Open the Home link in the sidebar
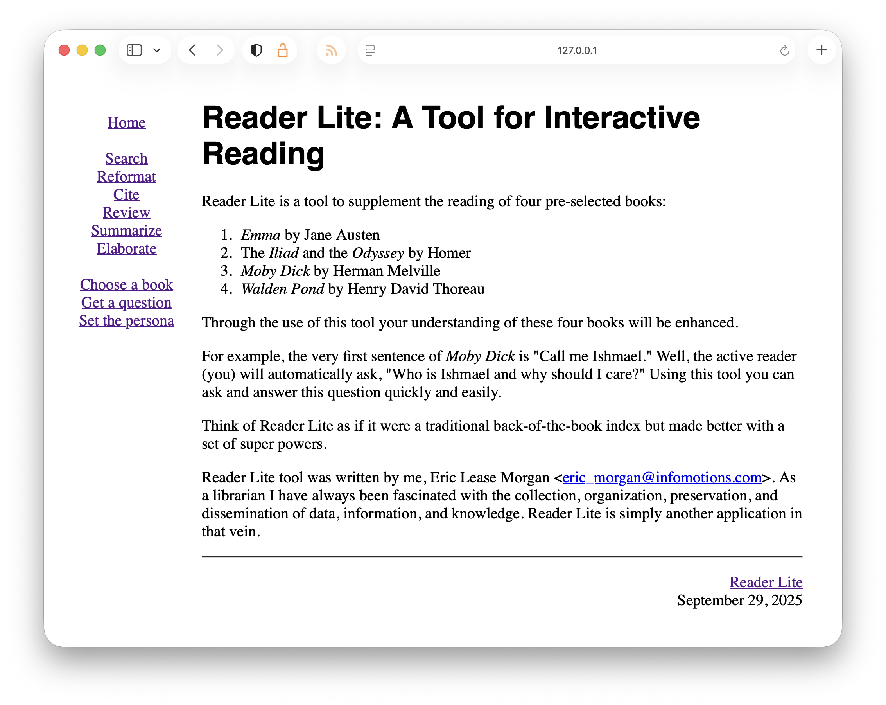886x705 pixels. (x=127, y=122)
